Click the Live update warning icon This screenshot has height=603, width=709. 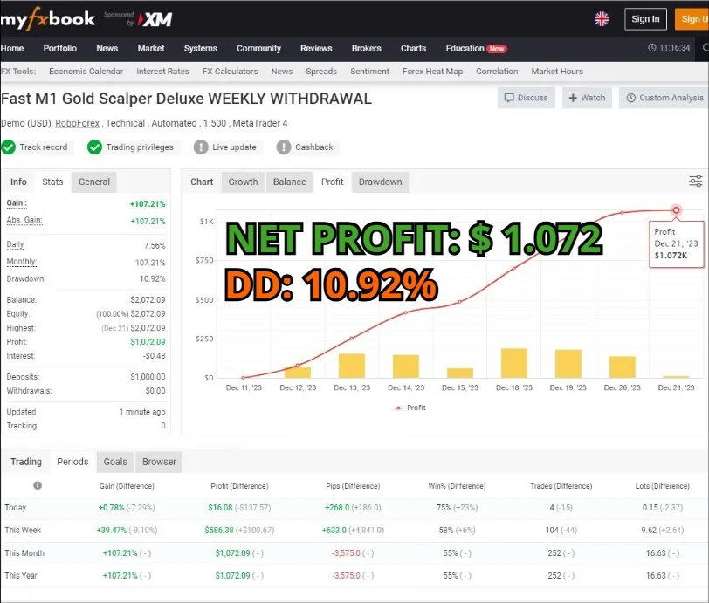[201, 147]
